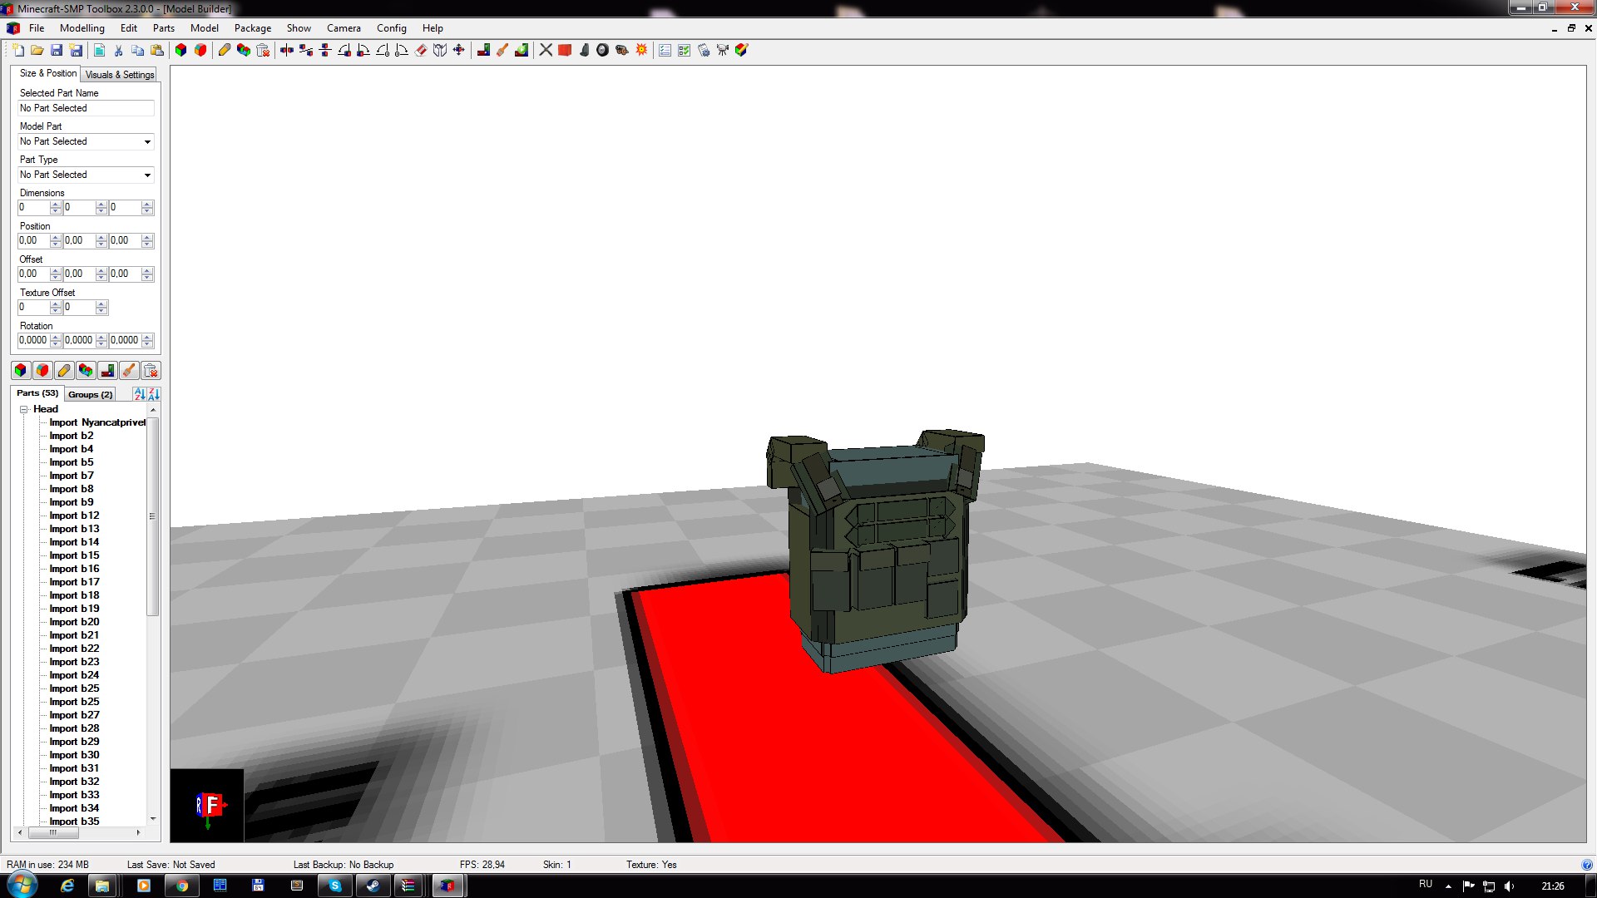1597x898 pixels.
Task: Open the Camera menu
Action: [344, 28]
